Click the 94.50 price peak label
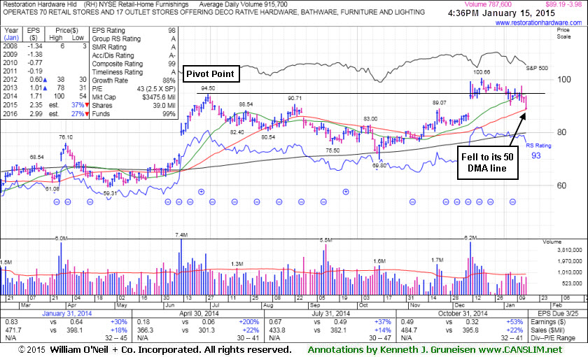 [208, 88]
